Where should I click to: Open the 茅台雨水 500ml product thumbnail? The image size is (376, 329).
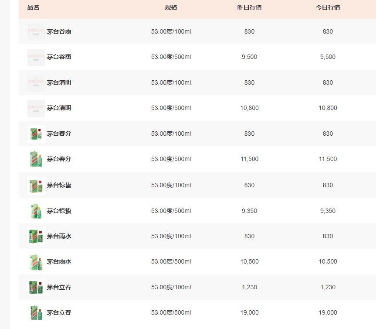(x=36, y=262)
